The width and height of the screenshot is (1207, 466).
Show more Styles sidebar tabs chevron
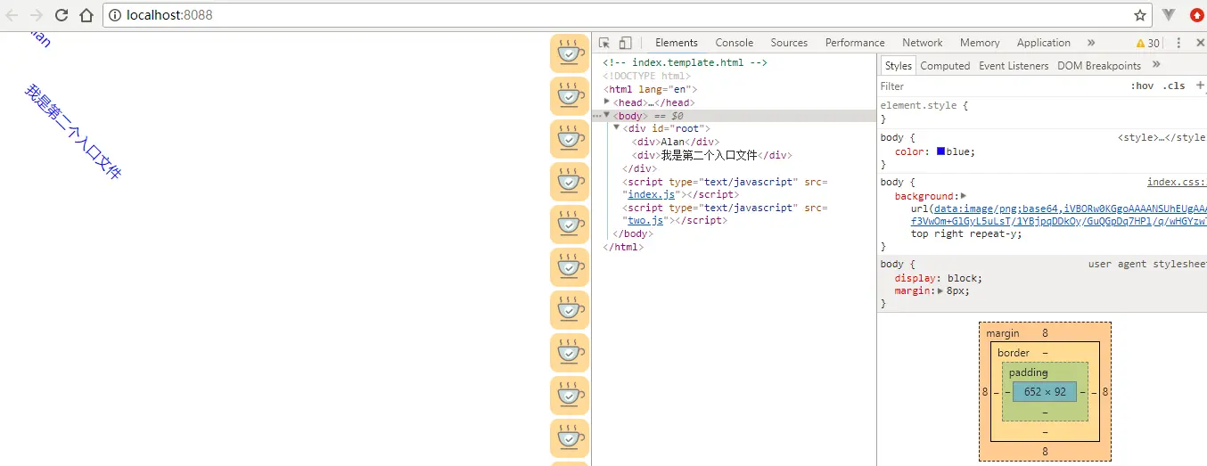coord(1156,65)
